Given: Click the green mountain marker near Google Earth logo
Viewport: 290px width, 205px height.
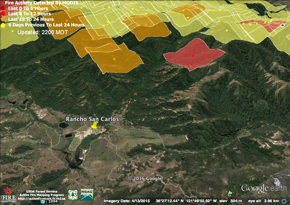Looking at the screenshot, I should [230, 193].
